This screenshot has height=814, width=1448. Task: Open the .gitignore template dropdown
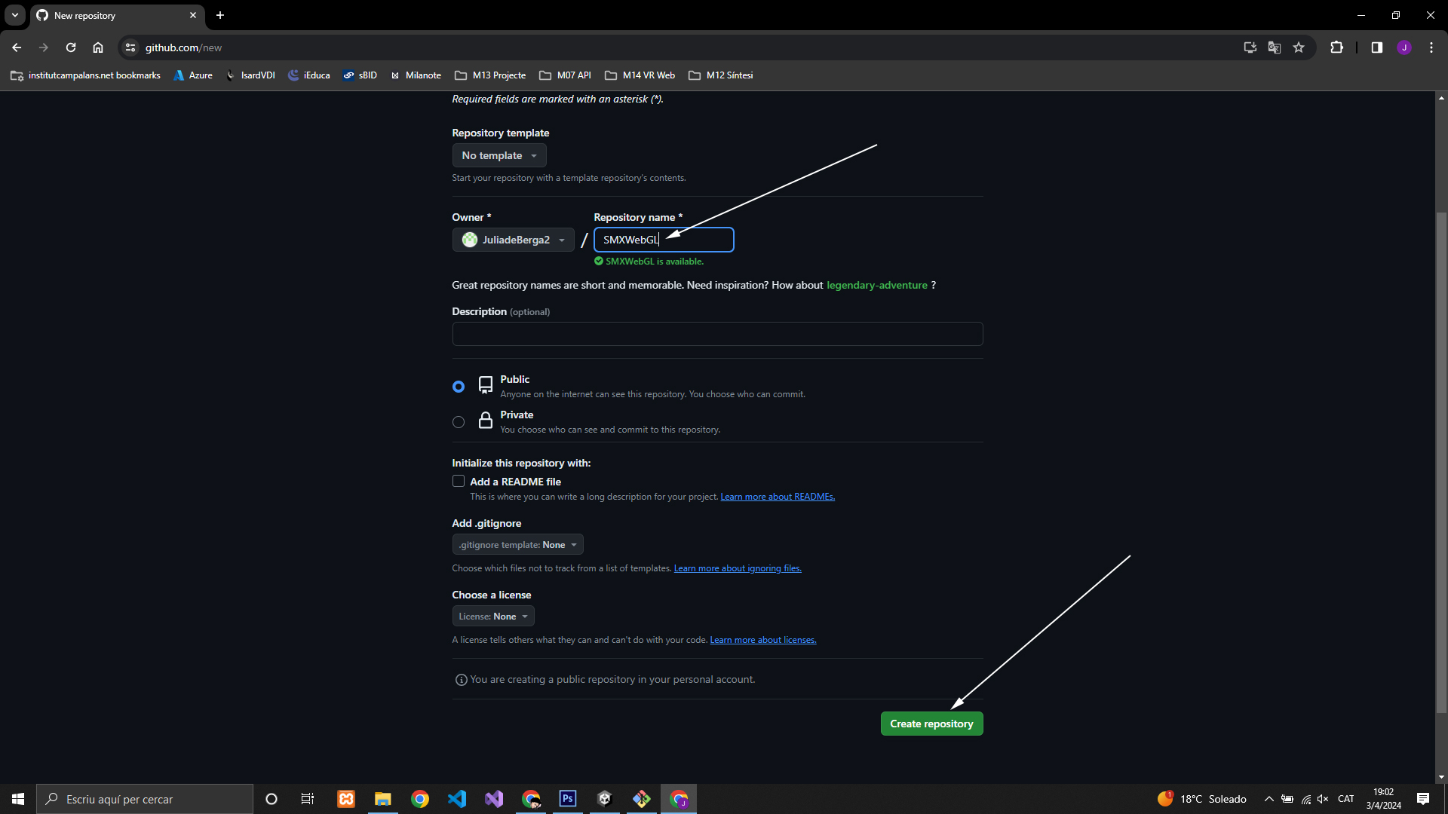(x=517, y=545)
